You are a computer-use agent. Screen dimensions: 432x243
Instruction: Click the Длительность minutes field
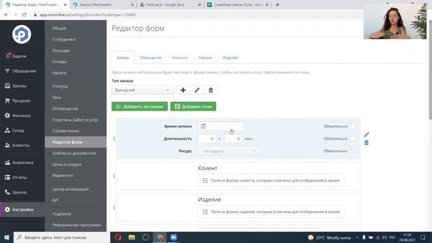pos(234,138)
